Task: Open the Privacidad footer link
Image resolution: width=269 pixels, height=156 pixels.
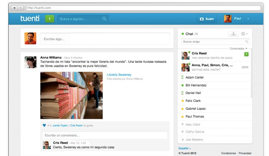Action: click(245, 153)
